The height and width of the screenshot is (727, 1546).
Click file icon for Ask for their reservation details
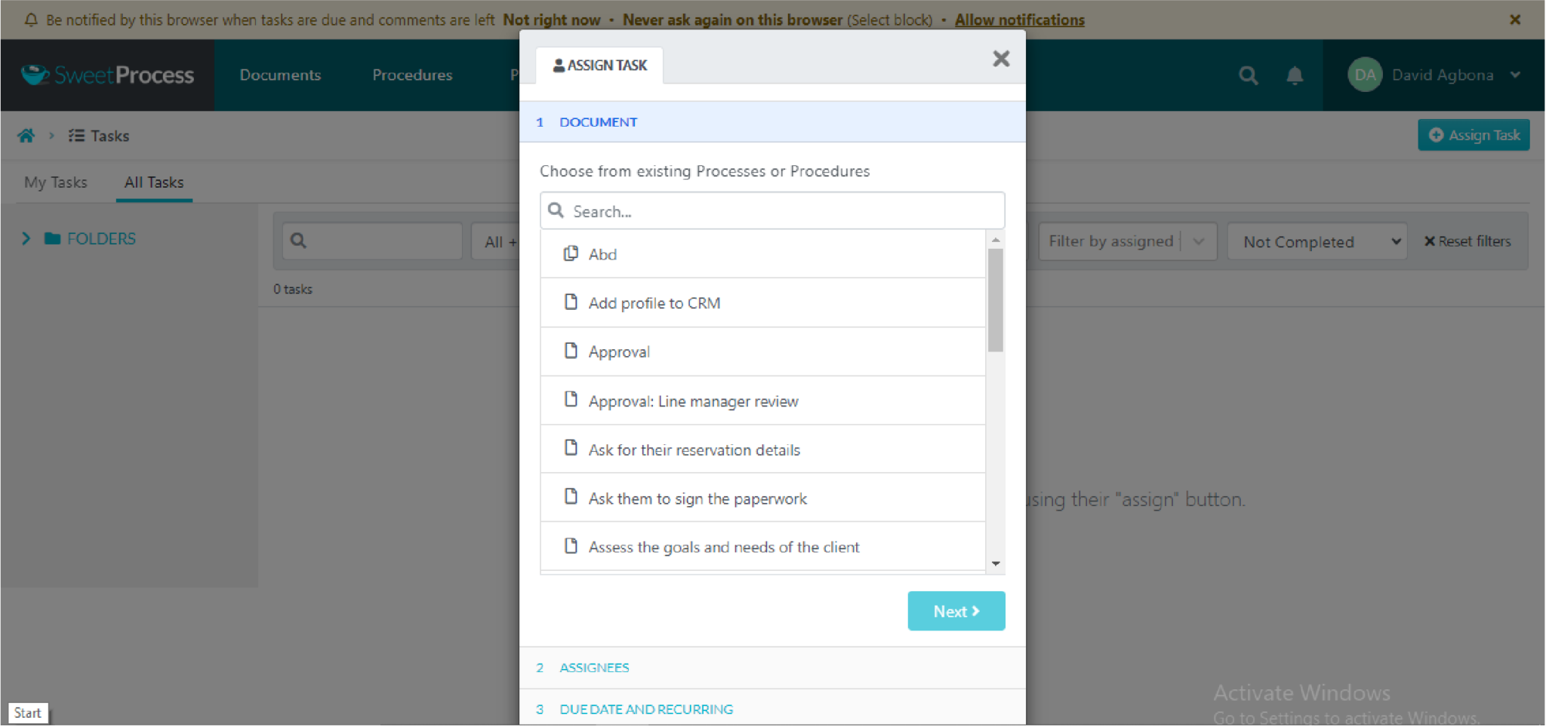coord(571,449)
